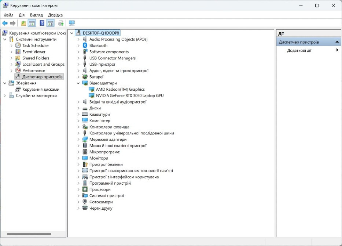Collapse the Диспетчер пристроїв actions section arrow
Image resolution: width=342 pixels, height=246 pixels.
(x=337, y=42)
